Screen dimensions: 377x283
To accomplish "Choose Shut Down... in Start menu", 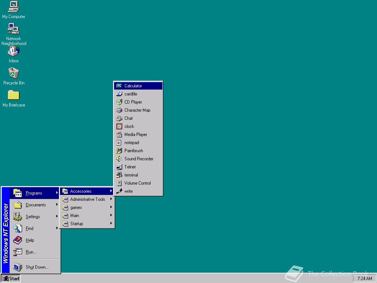I will click(35, 267).
